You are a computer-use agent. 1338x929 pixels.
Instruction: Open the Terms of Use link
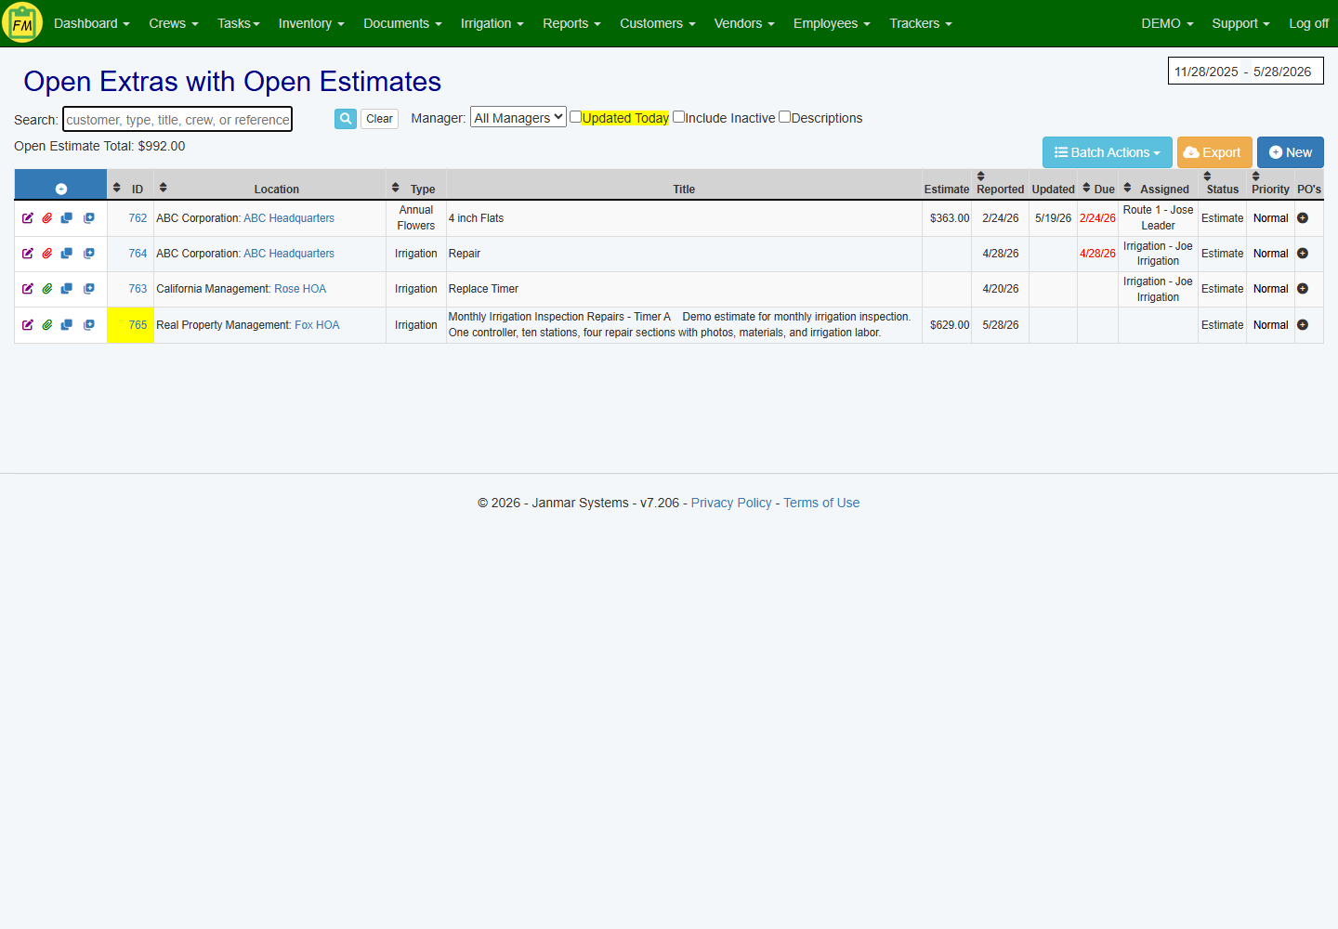coord(821,503)
